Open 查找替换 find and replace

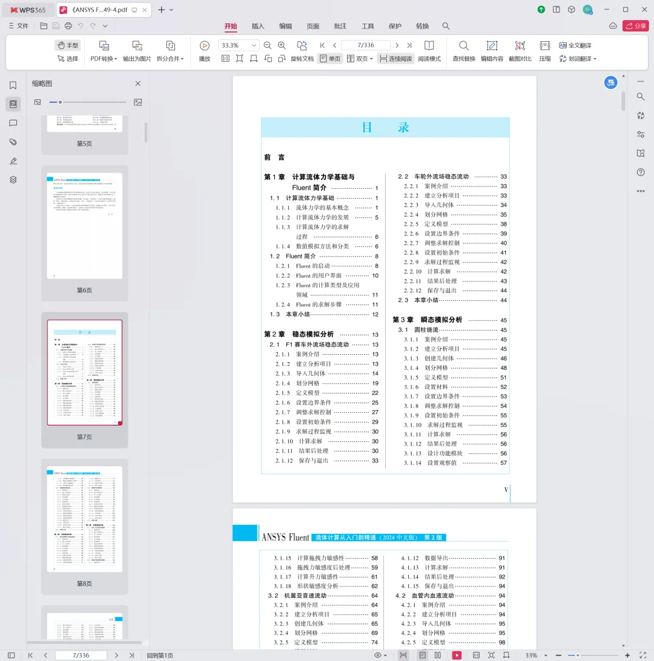point(464,51)
